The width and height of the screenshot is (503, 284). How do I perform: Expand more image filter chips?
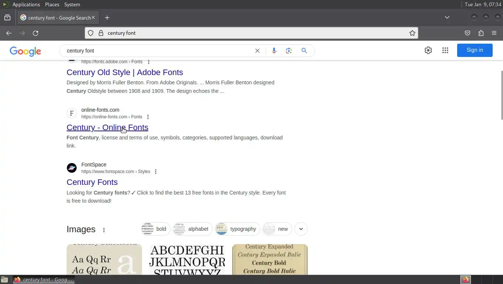point(301,229)
